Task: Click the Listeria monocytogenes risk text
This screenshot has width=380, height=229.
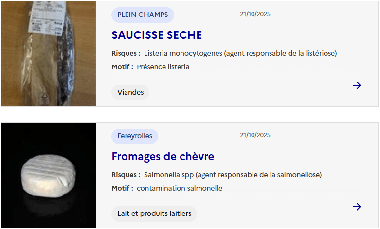Action: click(x=240, y=53)
